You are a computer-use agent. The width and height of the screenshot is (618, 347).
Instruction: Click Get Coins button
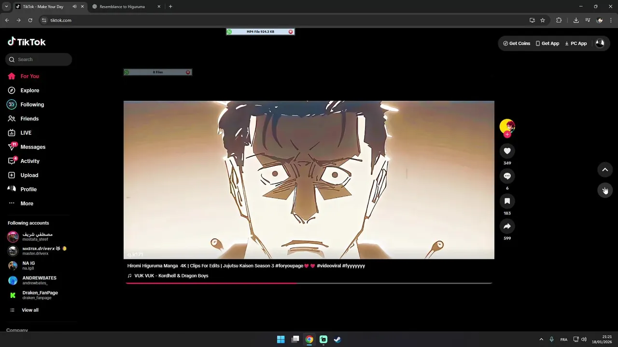coord(517,43)
